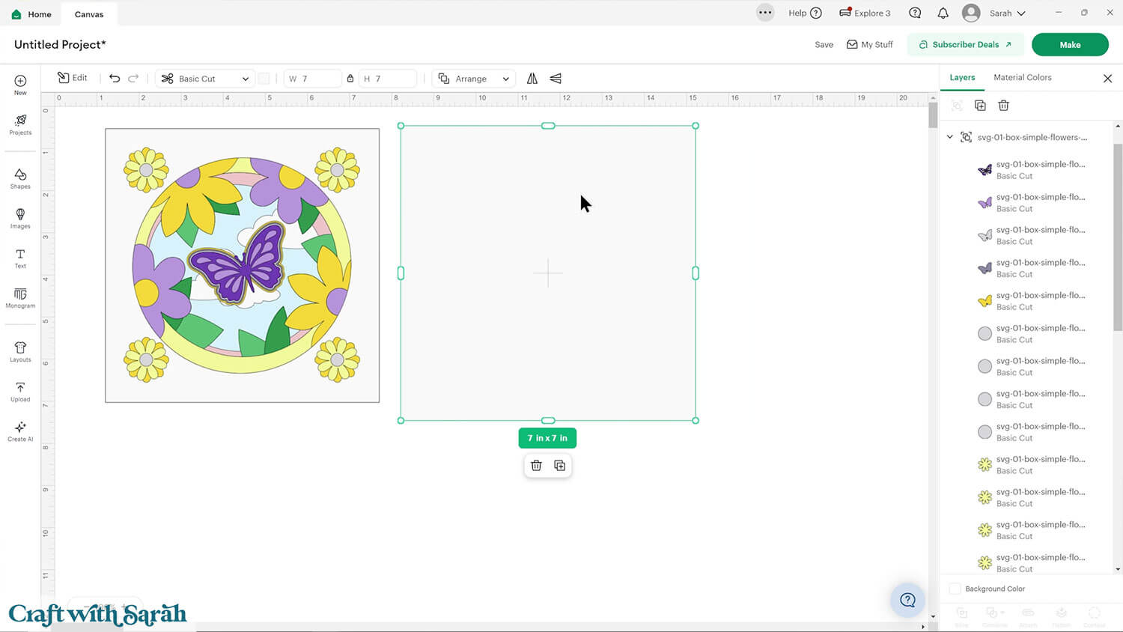1123x632 pixels.
Task: Redo the last undone action
Action: pos(133,78)
